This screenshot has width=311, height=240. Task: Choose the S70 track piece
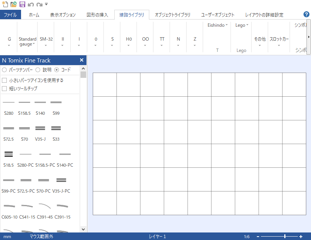point(24,133)
